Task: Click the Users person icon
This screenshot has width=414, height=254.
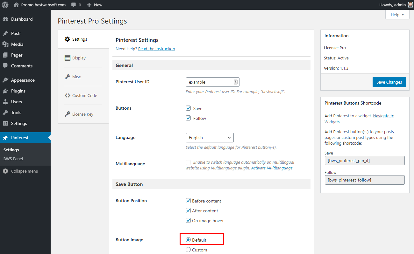Action: click(5, 102)
